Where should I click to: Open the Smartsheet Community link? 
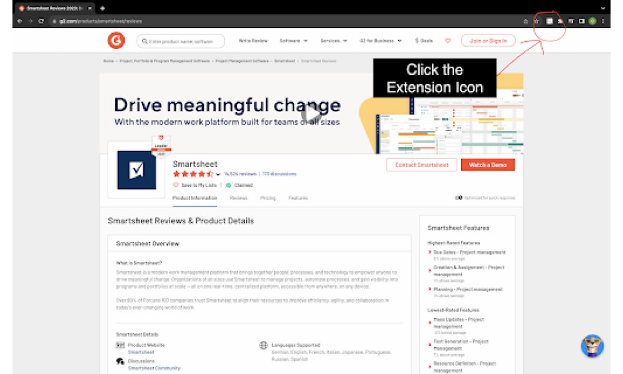(x=154, y=368)
